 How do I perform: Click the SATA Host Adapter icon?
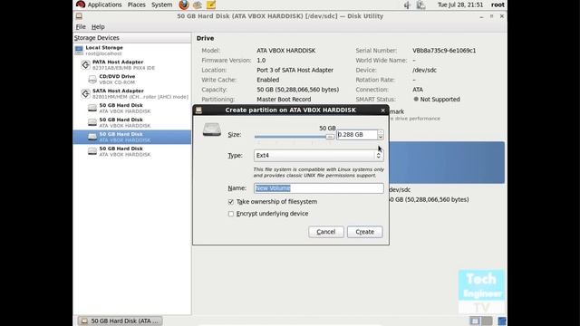85,93
